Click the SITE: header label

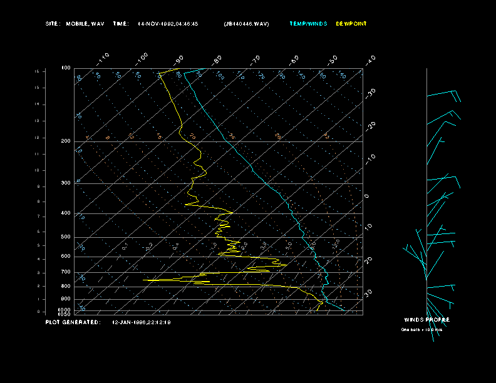coord(53,24)
